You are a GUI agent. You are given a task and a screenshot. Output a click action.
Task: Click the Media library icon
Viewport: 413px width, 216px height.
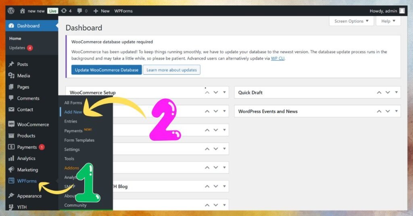click(11, 75)
